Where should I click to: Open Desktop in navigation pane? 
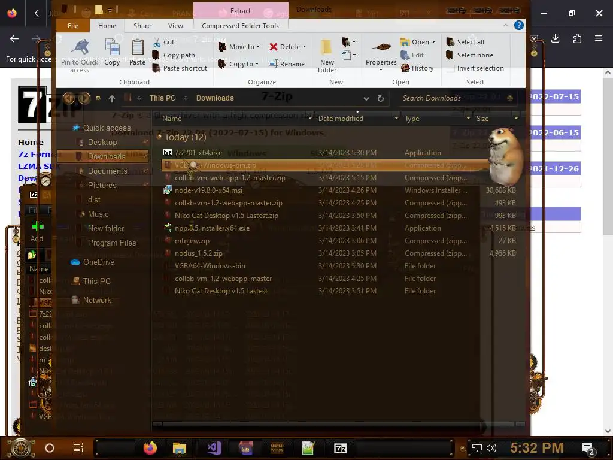click(x=102, y=142)
